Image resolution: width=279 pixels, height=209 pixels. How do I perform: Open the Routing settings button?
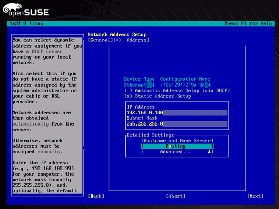click(x=177, y=146)
